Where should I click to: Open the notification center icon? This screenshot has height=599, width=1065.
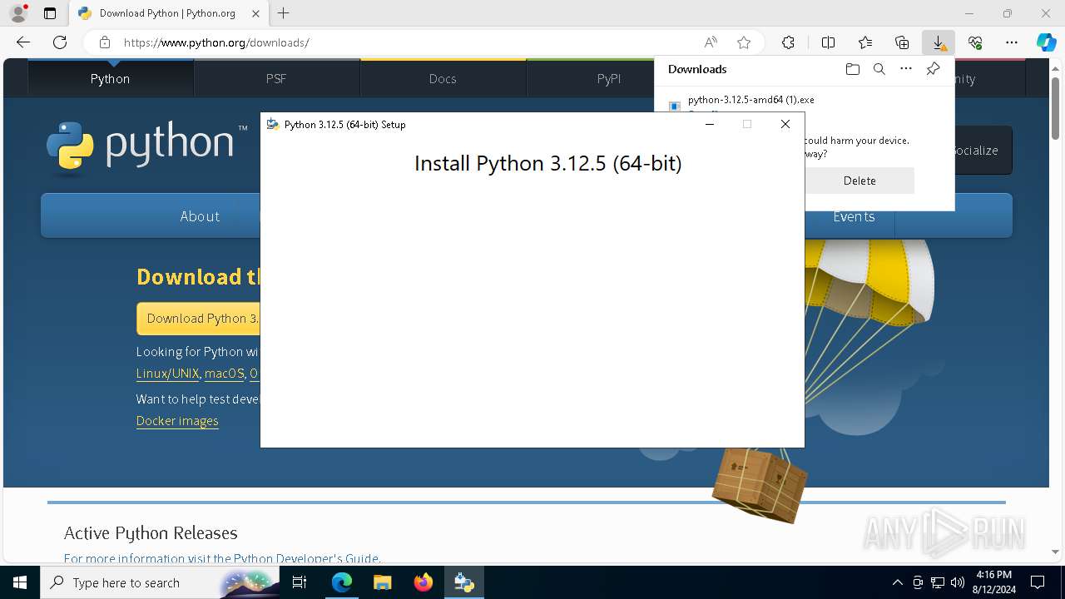click(x=1038, y=582)
